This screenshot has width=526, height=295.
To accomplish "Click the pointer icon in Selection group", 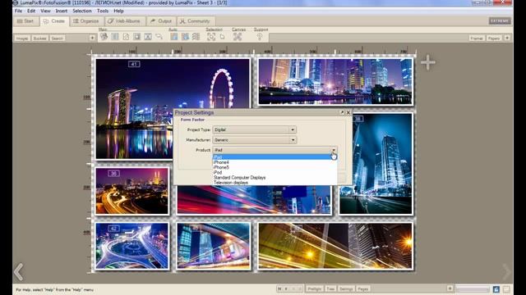I will 222,36.
